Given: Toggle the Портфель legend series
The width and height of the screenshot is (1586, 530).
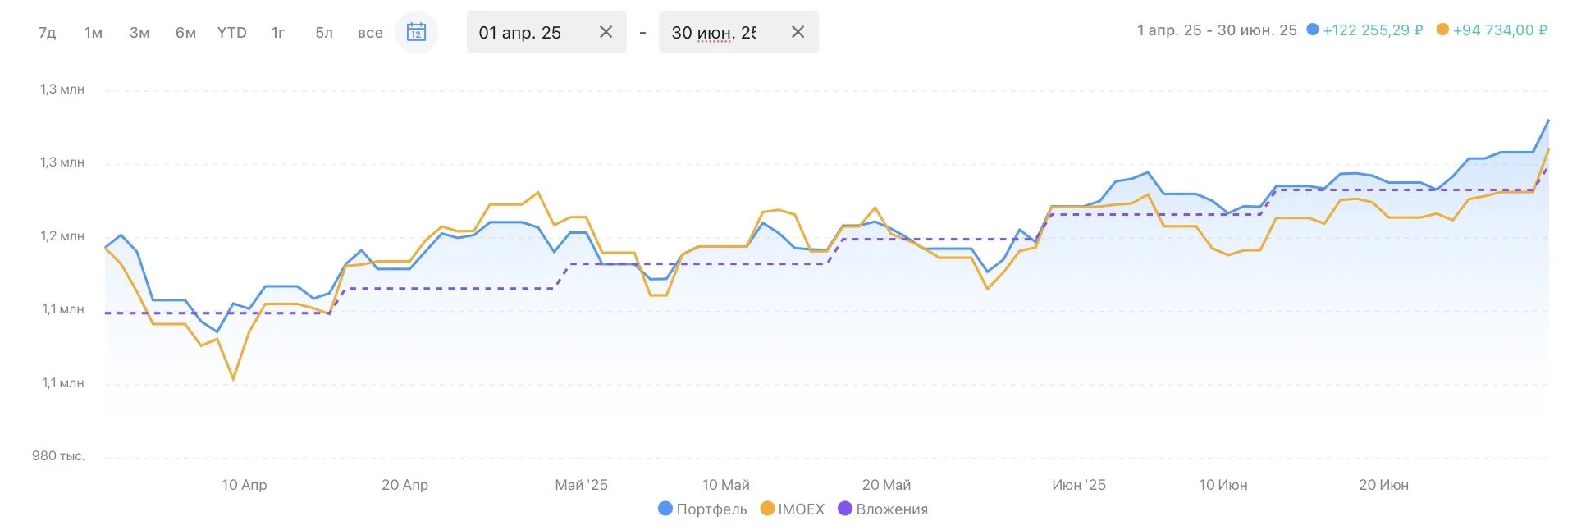Looking at the screenshot, I should click(703, 509).
